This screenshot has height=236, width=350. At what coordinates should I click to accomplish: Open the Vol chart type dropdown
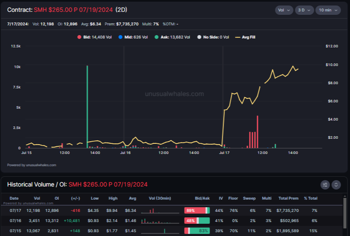[284, 10]
